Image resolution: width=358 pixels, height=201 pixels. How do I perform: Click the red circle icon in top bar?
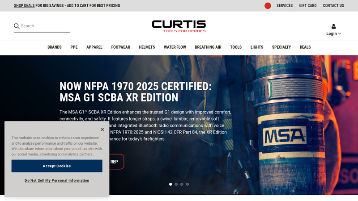[268, 6]
